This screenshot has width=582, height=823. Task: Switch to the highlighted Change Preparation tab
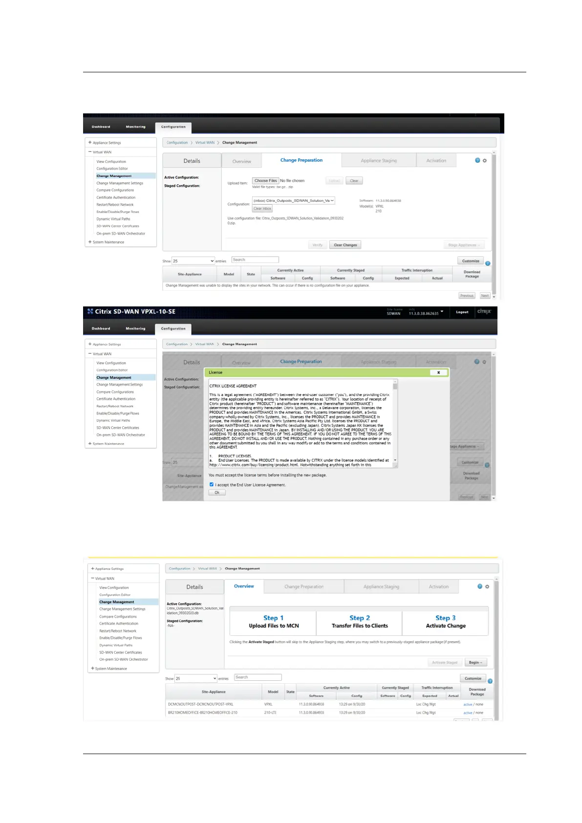(302, 160)
